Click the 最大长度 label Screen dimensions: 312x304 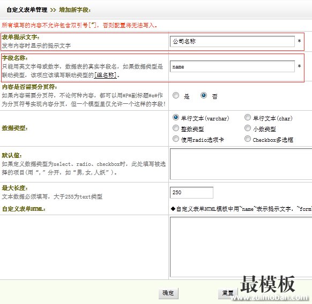14,188
